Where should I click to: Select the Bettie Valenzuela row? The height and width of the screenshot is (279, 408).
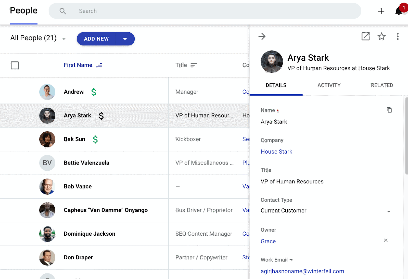(x=125, y=163)
